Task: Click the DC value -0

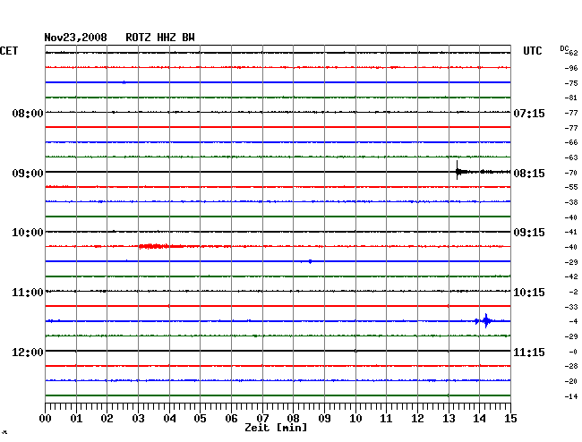Action: pos(573,352)
